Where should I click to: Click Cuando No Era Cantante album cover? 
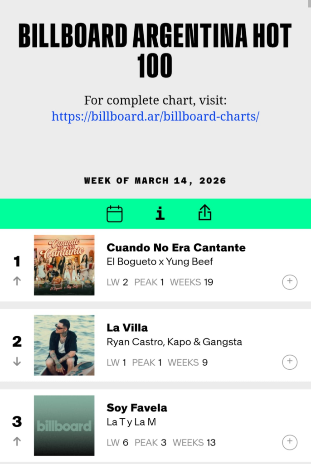coord(64,265)
